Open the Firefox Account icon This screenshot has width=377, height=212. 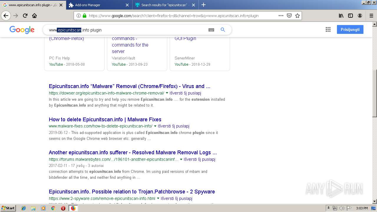coord(360,16)
